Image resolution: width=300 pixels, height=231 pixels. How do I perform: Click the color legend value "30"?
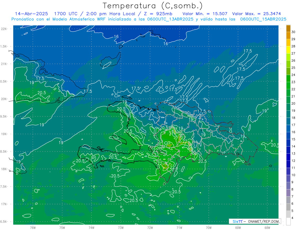coord(293,32)
